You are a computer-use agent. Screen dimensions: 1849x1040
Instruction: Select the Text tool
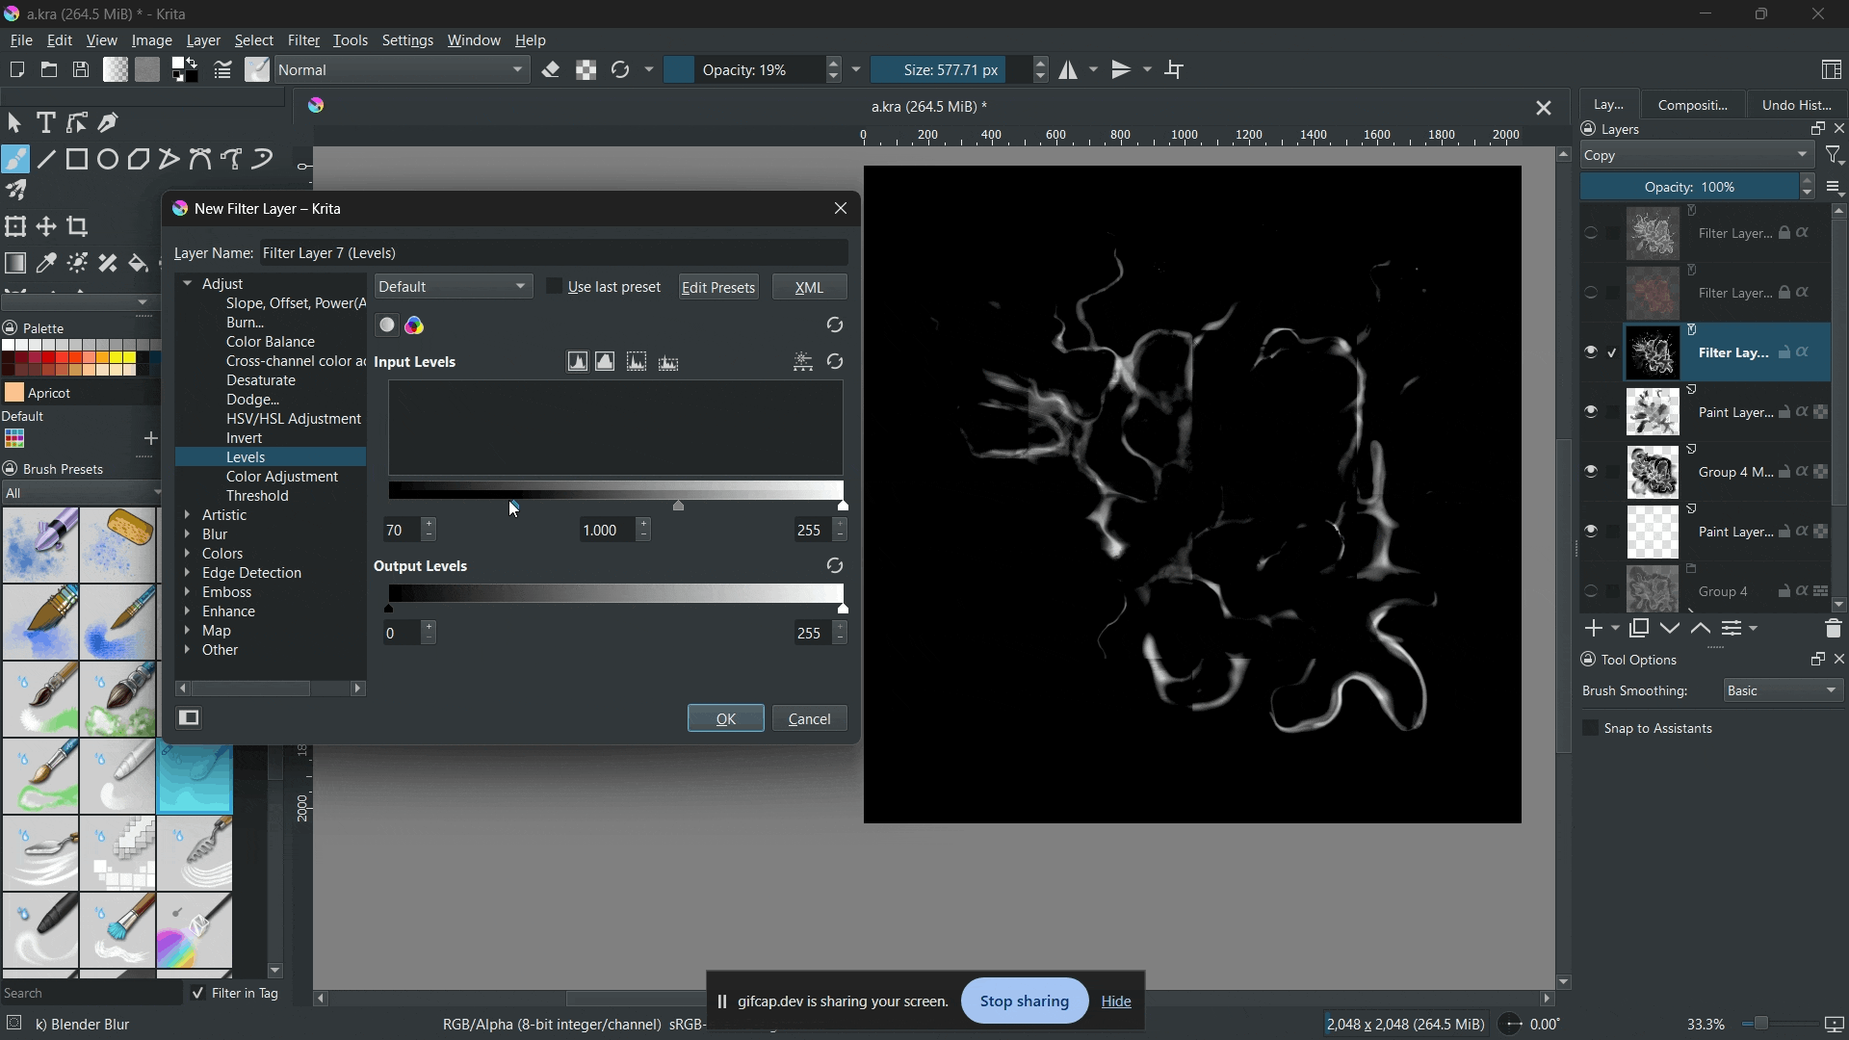(45, 122)
